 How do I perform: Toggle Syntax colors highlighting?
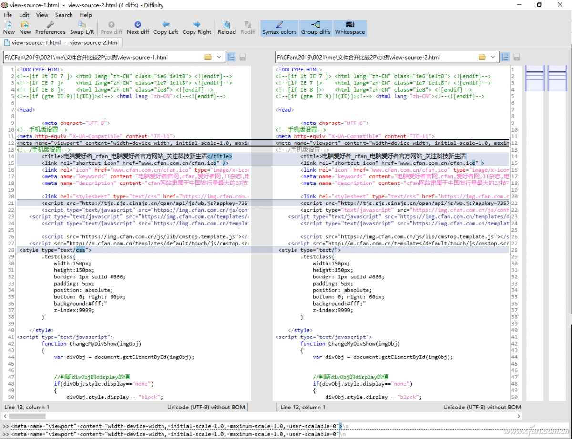[x=279, y=28]
